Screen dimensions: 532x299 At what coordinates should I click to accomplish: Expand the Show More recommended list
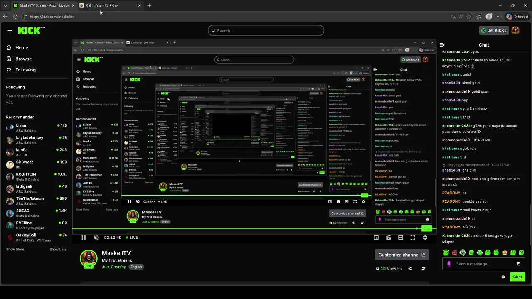(15, 250)
